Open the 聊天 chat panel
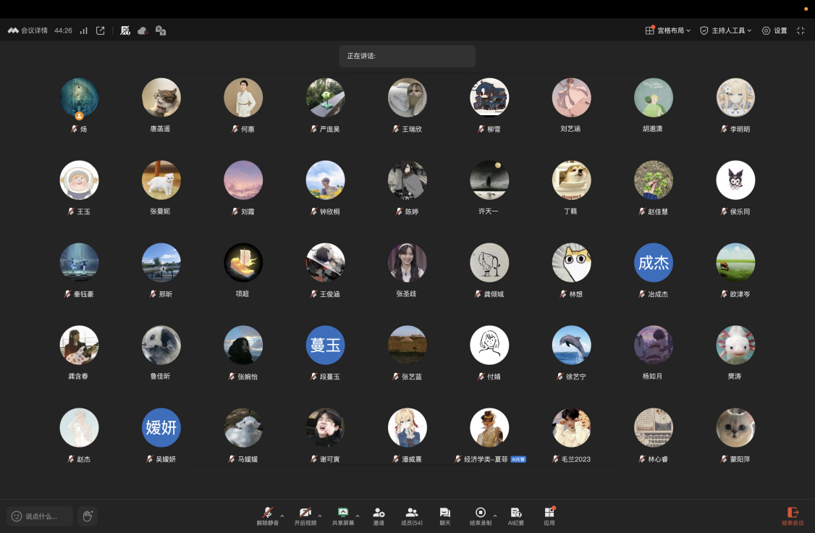The width and height of the screenshot is (815, 533). (x=445, y=516)
